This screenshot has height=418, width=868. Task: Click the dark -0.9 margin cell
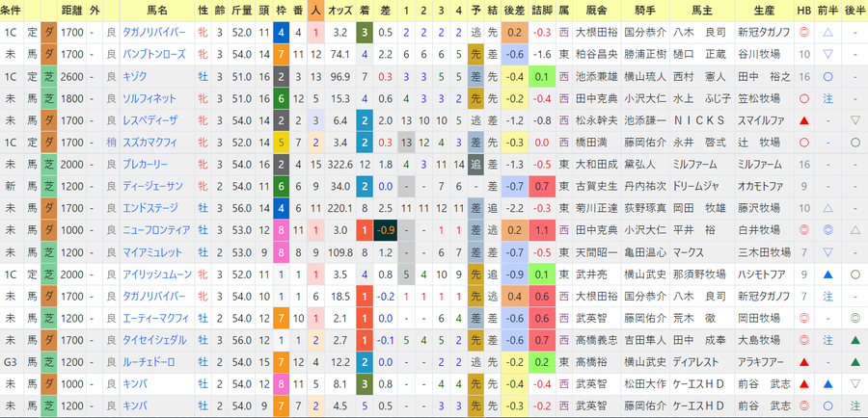(385, 230)
